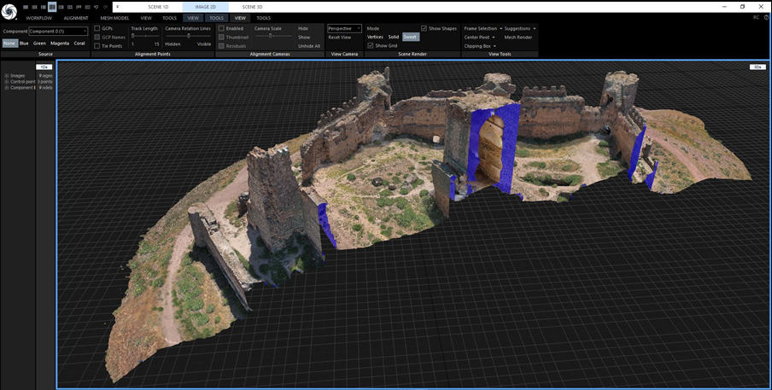Expand the Images tree node
The height and width of the screenshot is (390, 772).
pos(7,75)
